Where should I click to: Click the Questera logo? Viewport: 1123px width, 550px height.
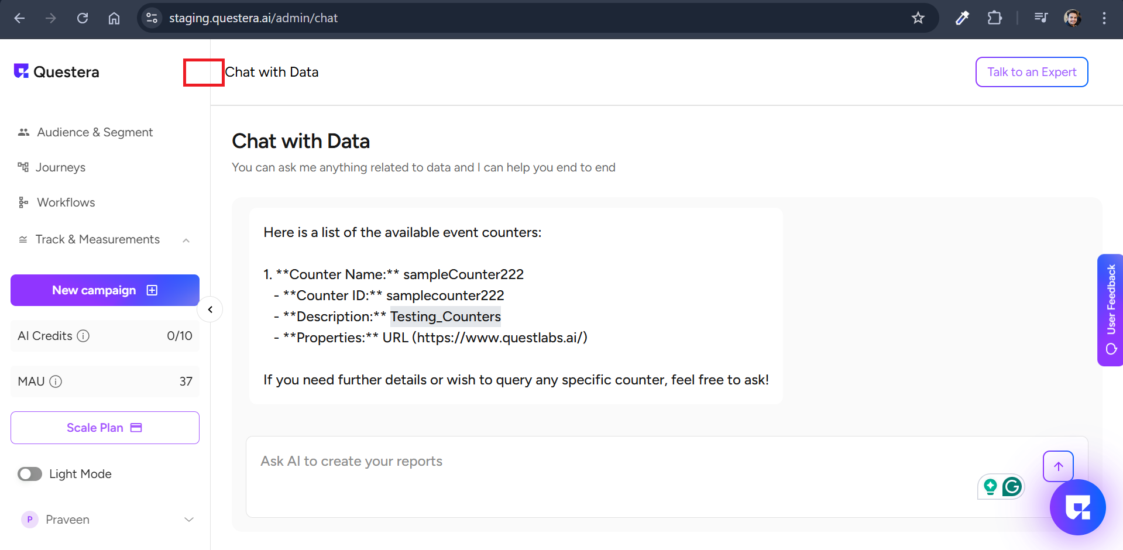pyautogui.click(x=57, y=72)
